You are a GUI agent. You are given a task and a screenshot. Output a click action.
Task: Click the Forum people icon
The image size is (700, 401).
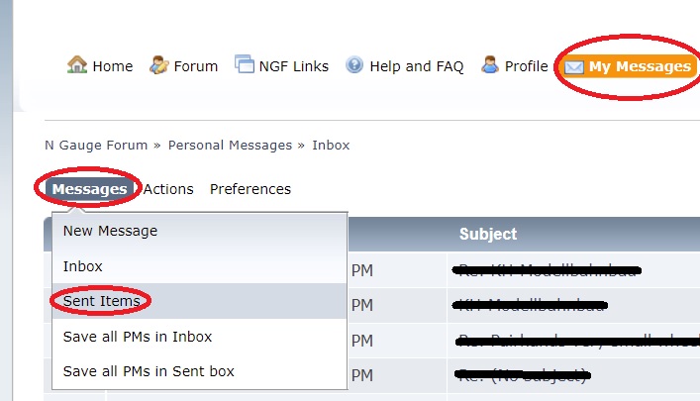[159, 65]
